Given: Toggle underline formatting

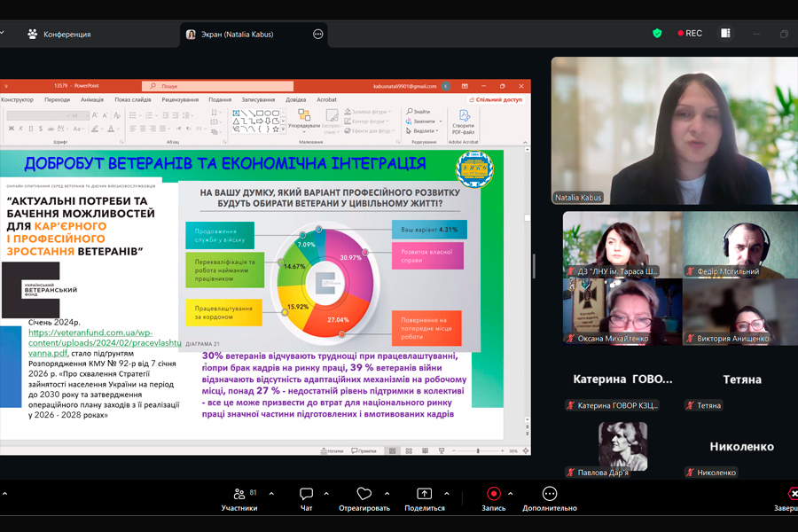Looking at the screenshot, I should pos(30,129).
